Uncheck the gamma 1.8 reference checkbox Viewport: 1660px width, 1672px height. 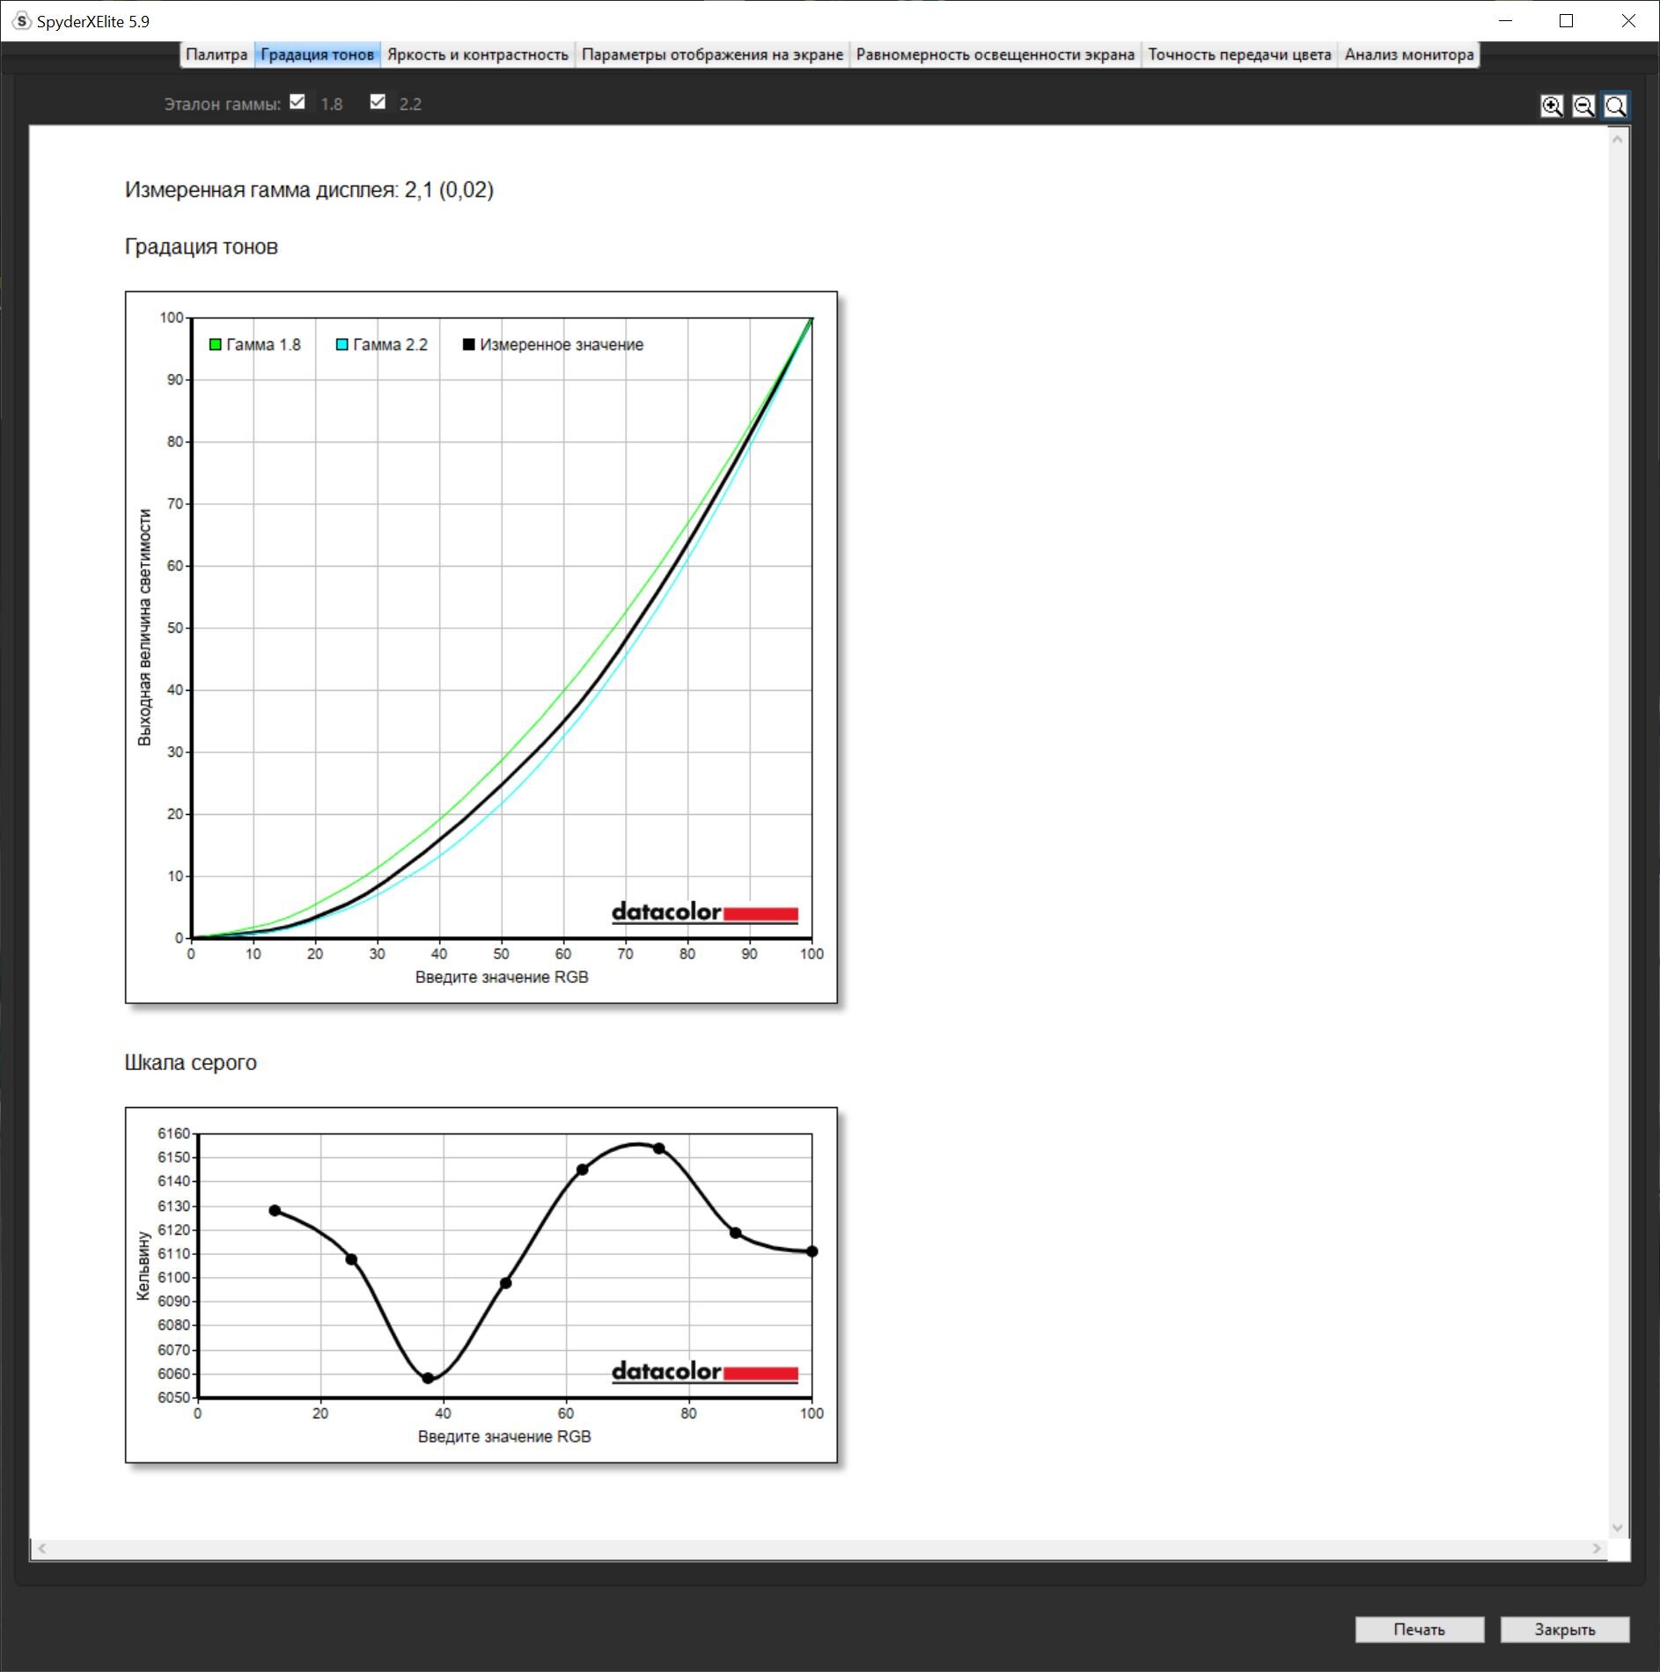click(x=297, y=102)
